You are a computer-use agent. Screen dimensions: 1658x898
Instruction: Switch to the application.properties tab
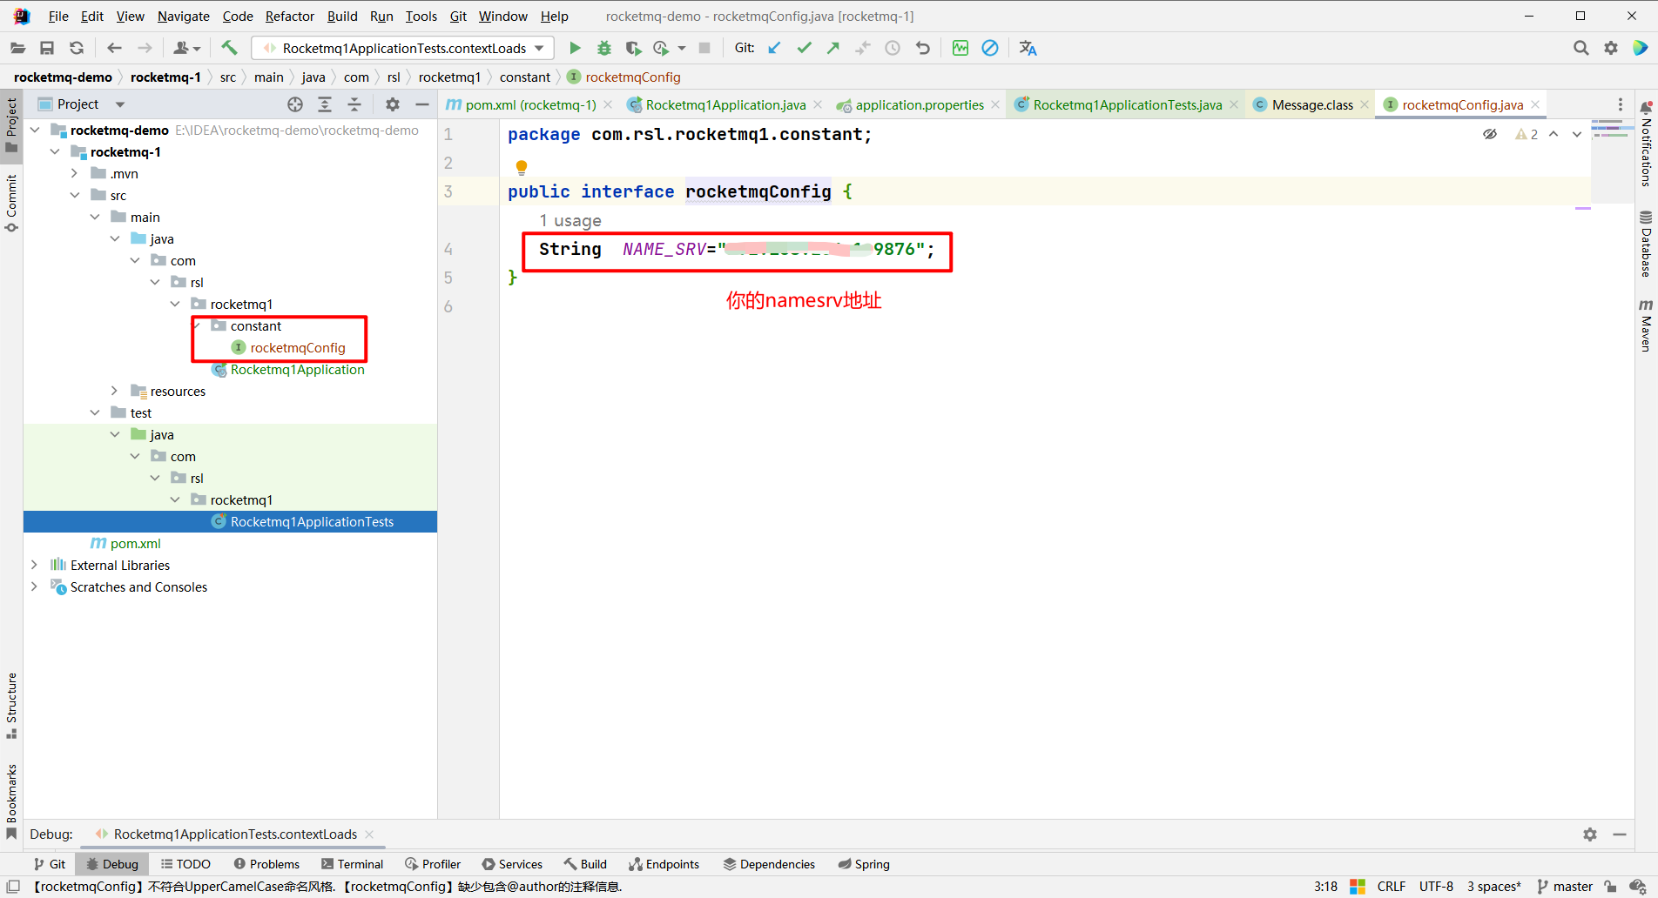(x=920, y=104)
